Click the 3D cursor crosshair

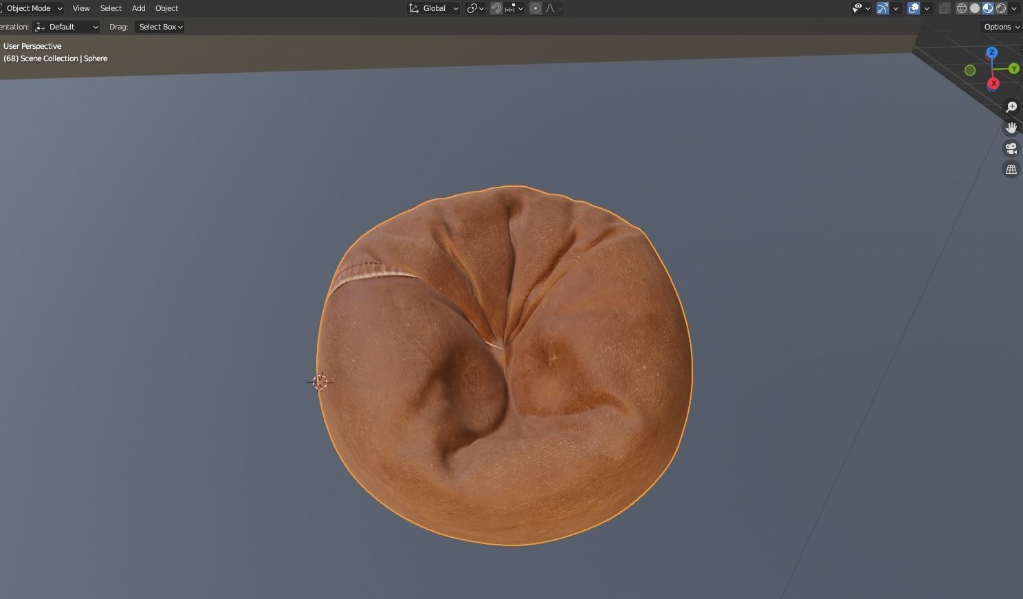(320, 382)
